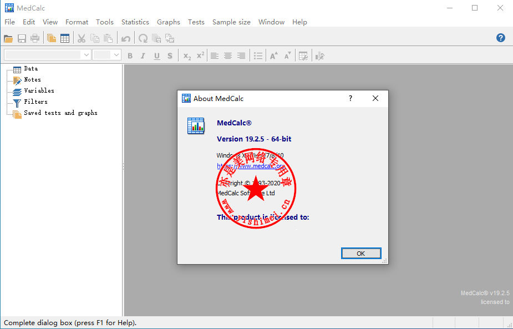The height and width of the screenshot is (329, 513).
Task: Maximize the MedCalc window
Action: [x=475, y=8]
